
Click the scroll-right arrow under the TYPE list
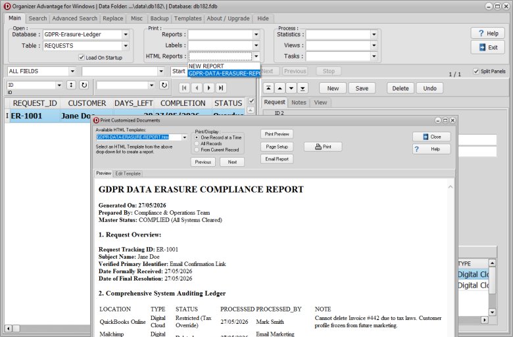click(485, 320)
